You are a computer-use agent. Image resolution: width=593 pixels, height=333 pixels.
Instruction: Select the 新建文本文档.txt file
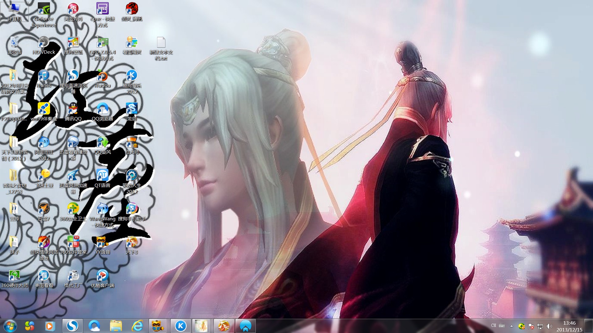pos(161,48)
